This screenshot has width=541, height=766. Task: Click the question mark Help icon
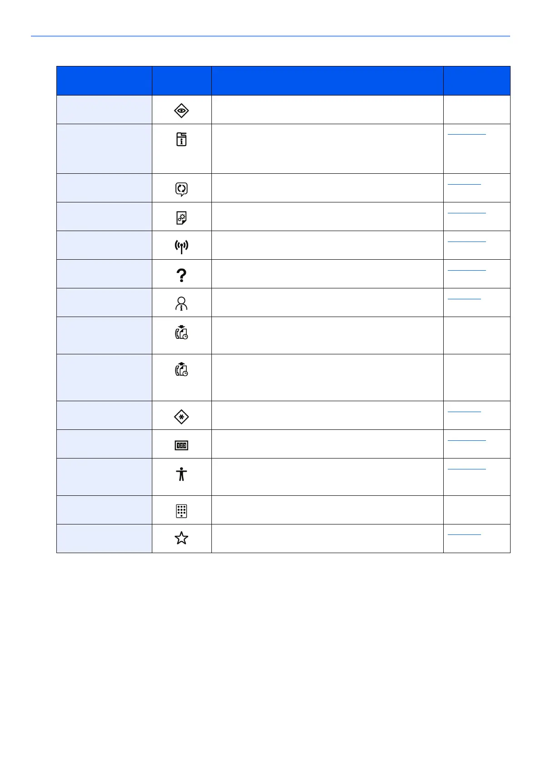[x=181, y=275]
